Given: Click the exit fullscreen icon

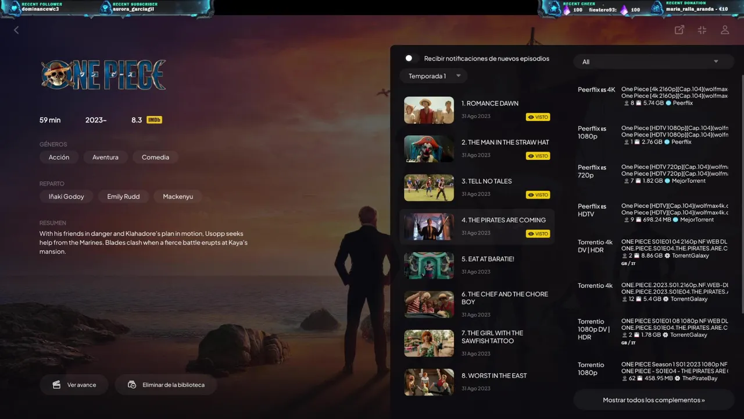Looking at the screenshot, I should pos(702,30).
